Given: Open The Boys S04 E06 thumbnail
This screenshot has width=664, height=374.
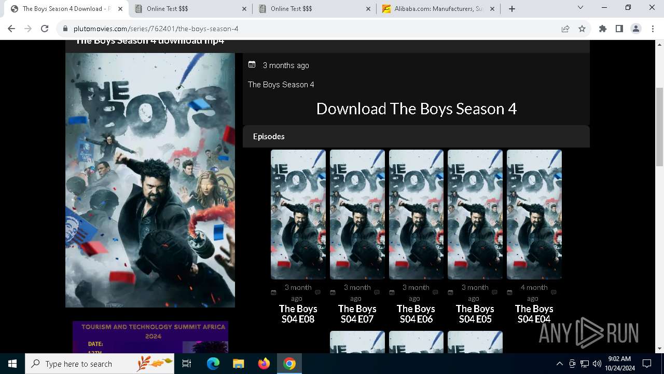Looking at the screenshot, I should [416, 215].
